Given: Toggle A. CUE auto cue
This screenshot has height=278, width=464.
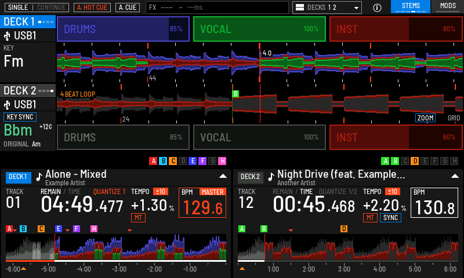Looking at the screenshot, I should pyautogui.click(x=128, y=8).
